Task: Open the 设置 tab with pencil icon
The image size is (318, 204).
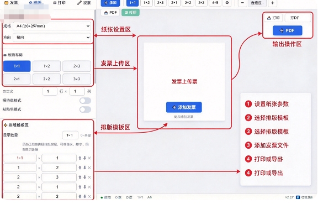Action: click(84, 3)
